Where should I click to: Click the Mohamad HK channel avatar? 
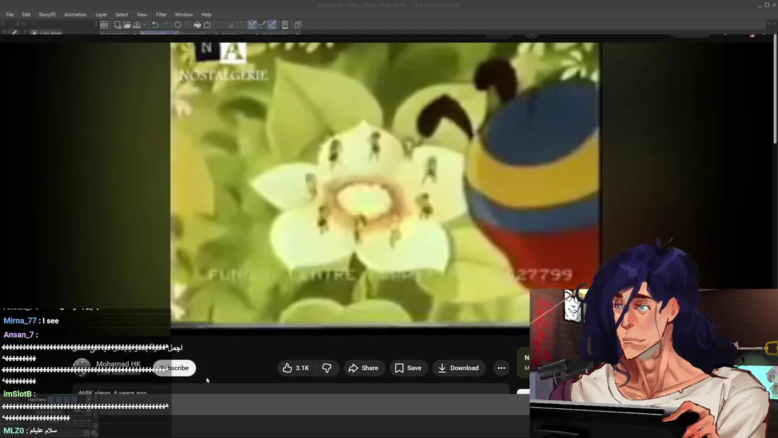[81, 368]
